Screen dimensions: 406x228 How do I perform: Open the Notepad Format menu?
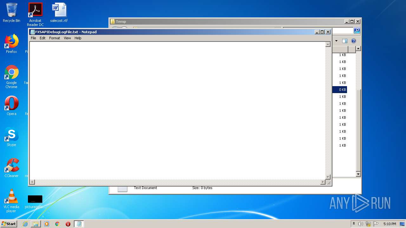(55, 38)
